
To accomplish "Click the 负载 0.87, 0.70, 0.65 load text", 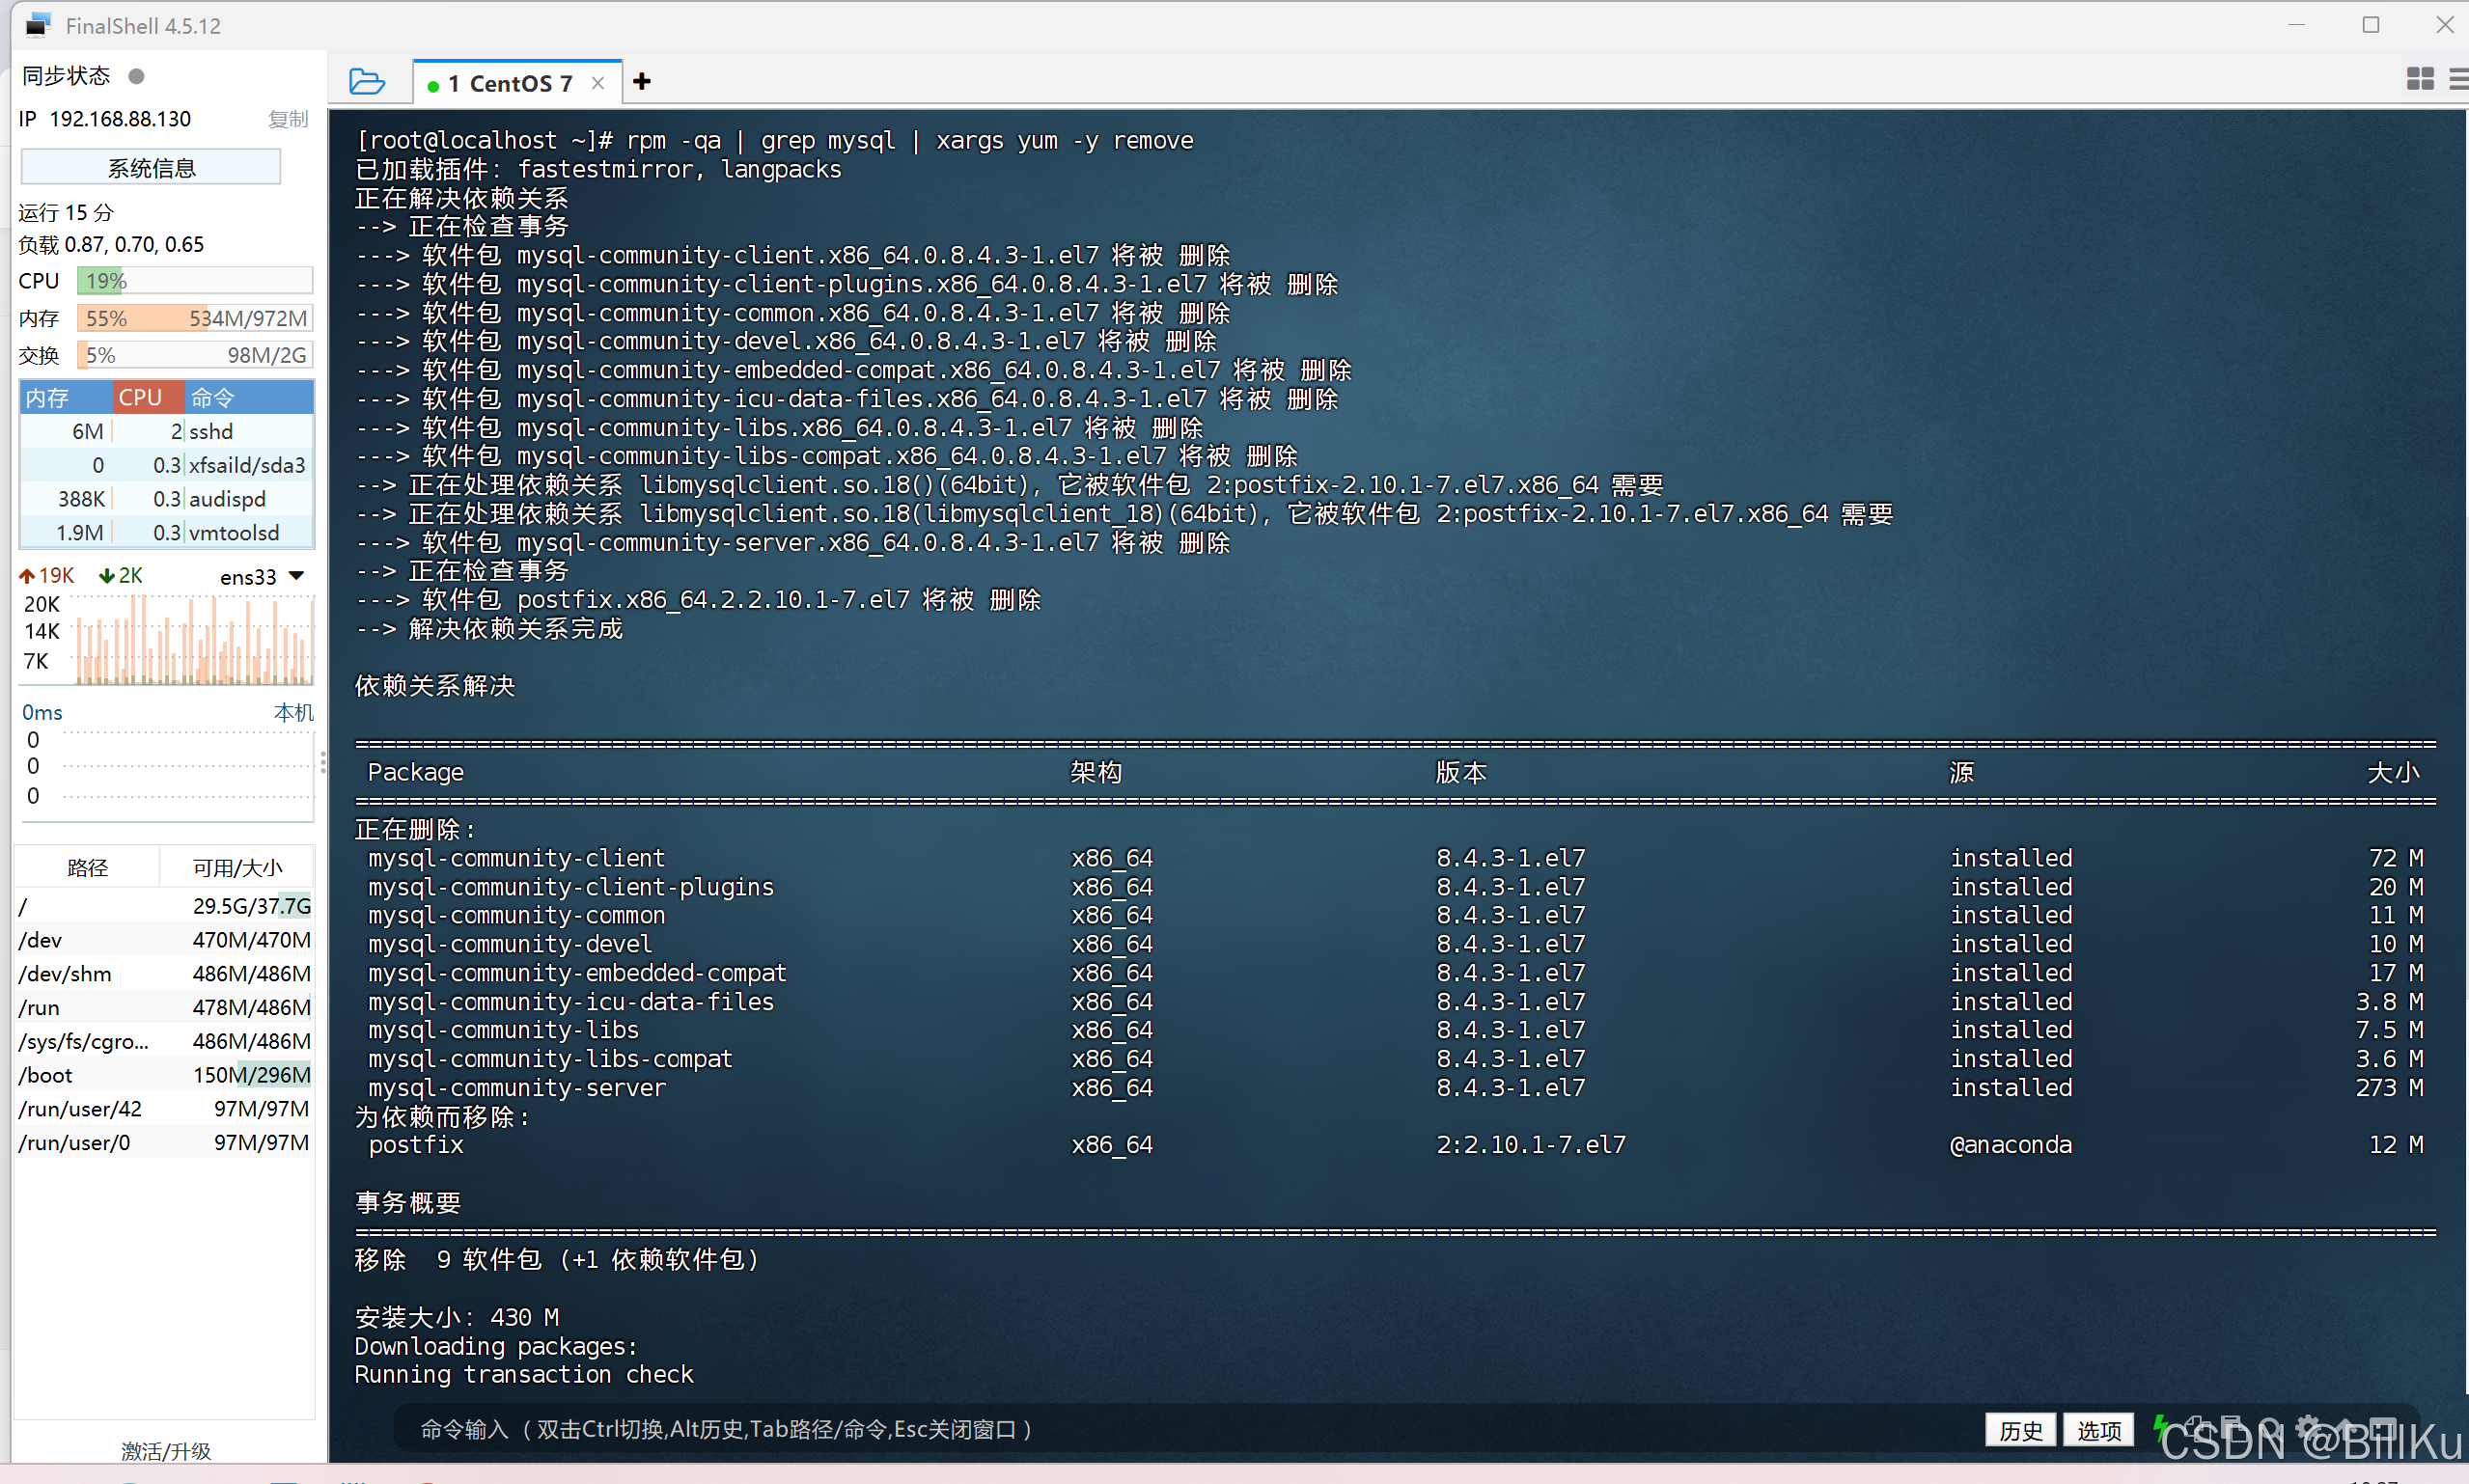I will coord(111,245).
